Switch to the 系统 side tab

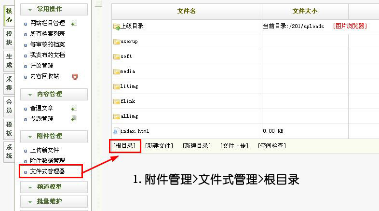(9, 152)
